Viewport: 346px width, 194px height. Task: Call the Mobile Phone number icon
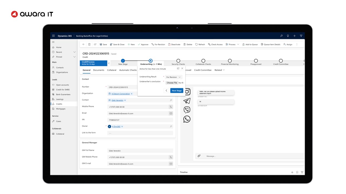171,107
